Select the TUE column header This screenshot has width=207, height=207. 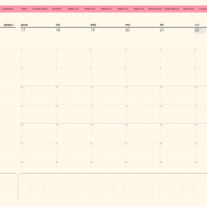click(x=58, y=25)
